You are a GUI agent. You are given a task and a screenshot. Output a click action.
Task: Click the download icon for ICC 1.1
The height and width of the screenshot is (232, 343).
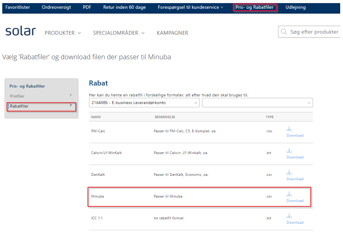pyautogui.click(x=289, y=216)
